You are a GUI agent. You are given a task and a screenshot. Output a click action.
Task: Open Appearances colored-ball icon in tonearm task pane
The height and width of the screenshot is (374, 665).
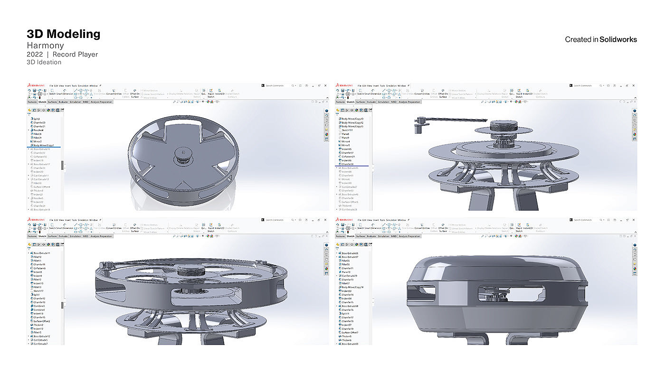pyautogui.click(x=635, y=134)
